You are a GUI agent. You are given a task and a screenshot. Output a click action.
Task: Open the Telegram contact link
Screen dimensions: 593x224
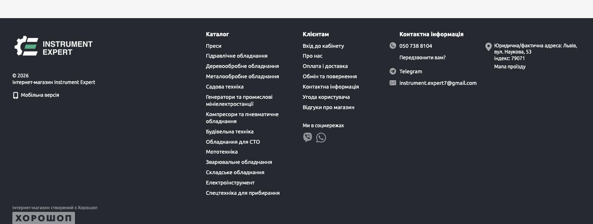coord(411,72)
